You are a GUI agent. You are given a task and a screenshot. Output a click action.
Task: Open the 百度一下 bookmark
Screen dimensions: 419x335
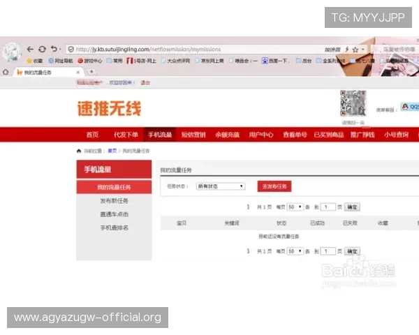coord(276,61)
